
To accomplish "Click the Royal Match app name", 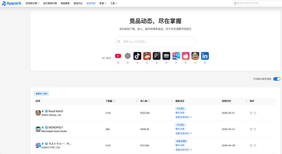I will [56, 111].
